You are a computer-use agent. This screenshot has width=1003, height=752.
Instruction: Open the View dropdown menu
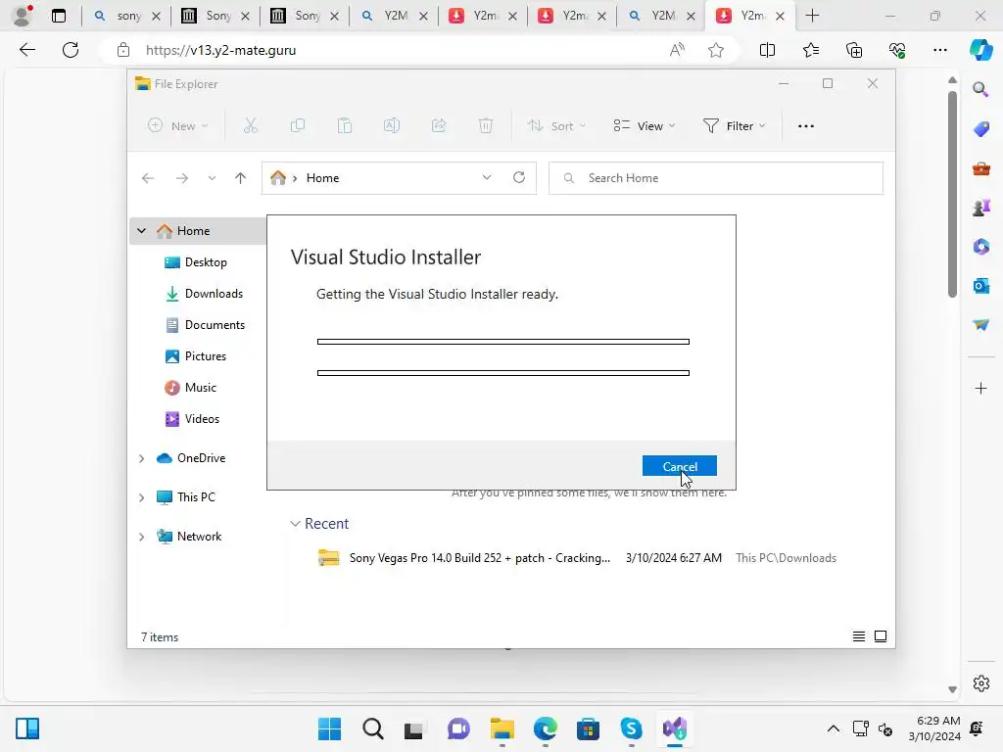click(x=645, y=126)
